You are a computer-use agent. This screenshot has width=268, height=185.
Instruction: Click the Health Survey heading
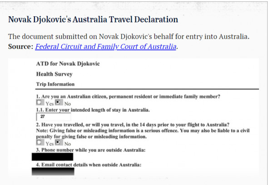(x=55, y=74)
